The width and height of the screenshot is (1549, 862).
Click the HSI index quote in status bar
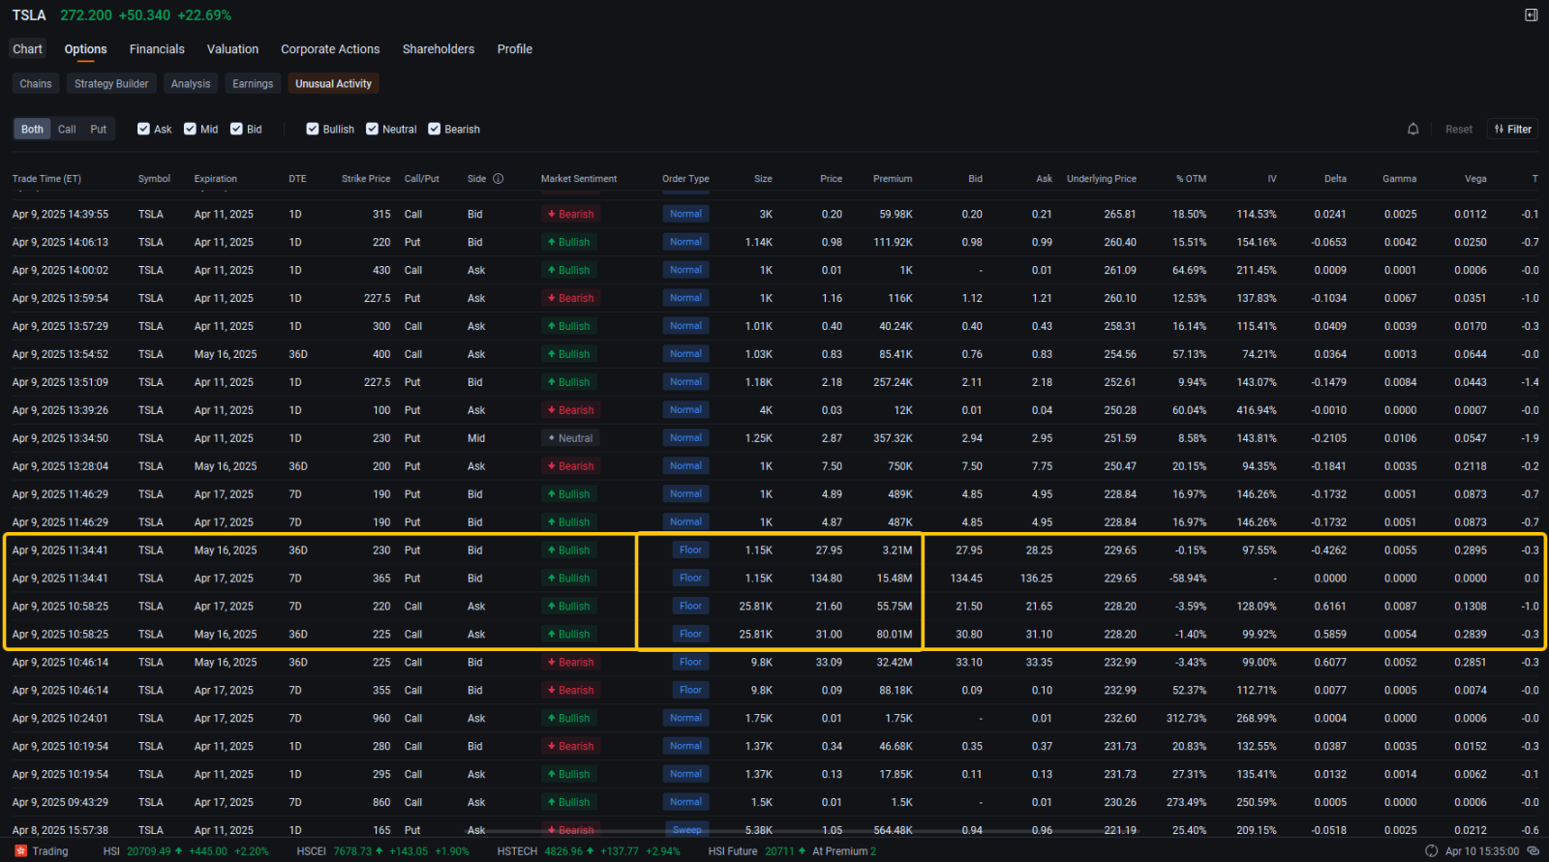186,851
